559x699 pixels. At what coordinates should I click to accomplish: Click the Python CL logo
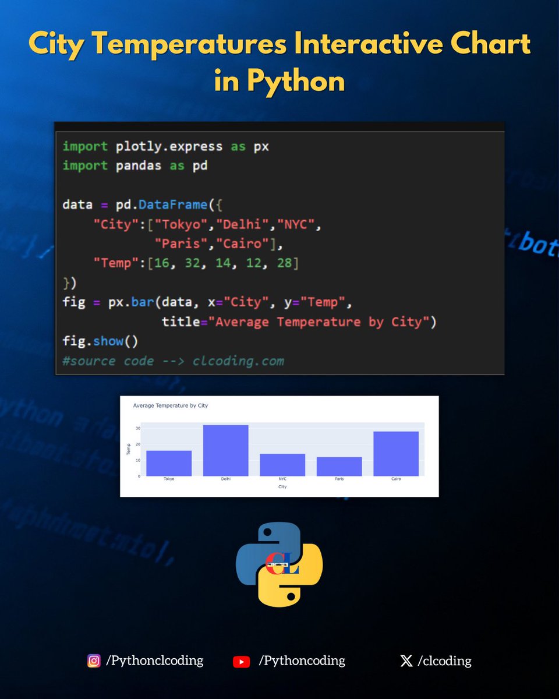click(279, 564)
